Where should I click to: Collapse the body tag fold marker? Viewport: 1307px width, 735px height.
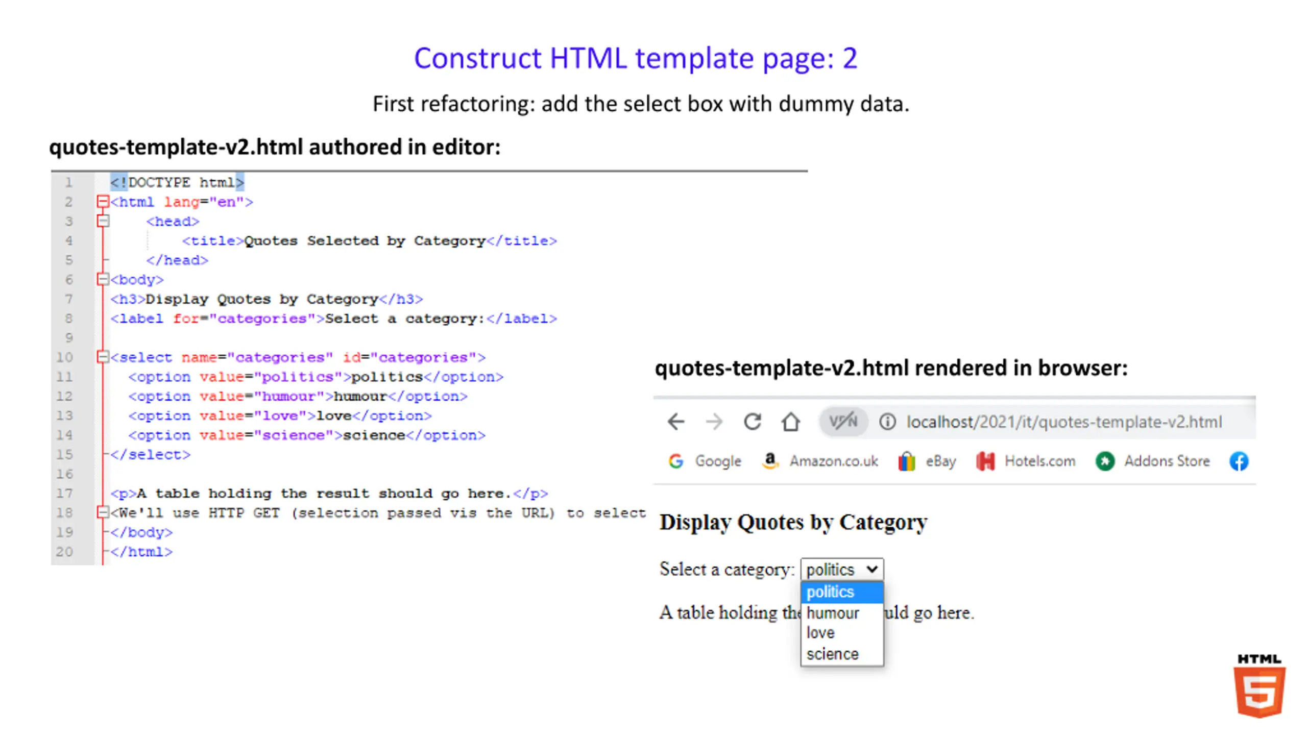tap(103, 279)
